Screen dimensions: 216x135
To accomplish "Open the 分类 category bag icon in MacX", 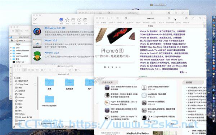I will pyautogui.click(x=73, y=20).
